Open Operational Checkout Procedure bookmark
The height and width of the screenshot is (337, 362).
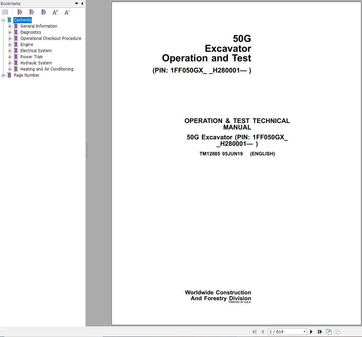click(x=51, y=38)
